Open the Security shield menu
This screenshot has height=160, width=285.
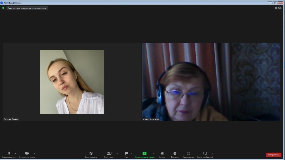tap(91, 155)
